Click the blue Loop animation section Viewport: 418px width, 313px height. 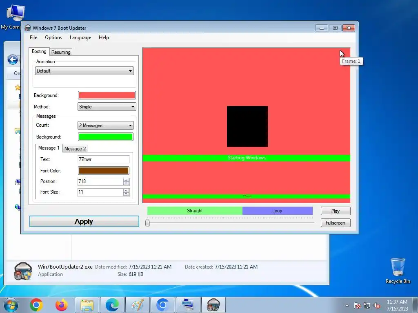(277, 211)
